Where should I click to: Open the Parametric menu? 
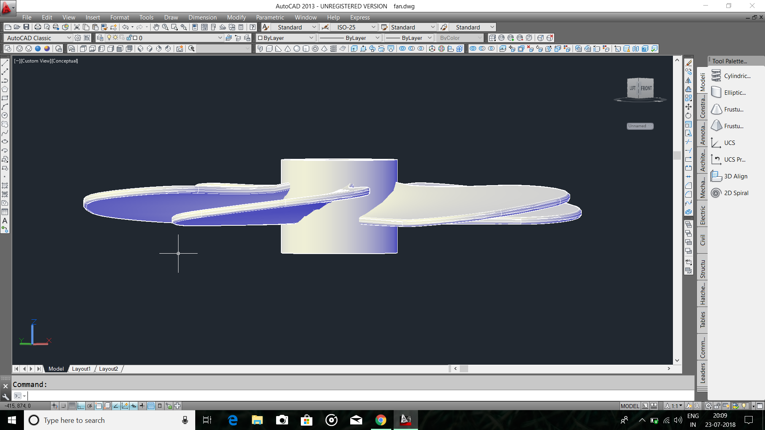click(x=270, y=18)
